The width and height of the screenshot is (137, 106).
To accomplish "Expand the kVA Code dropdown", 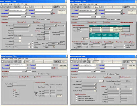I will [x=58, y=44].
